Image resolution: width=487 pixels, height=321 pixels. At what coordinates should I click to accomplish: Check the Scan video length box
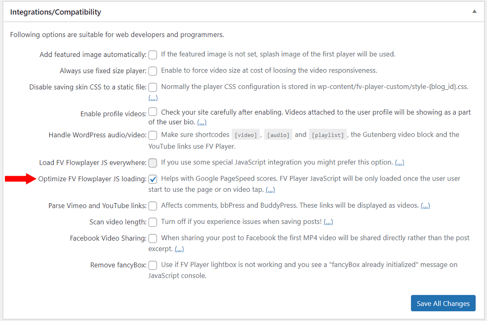coord(153,222)
